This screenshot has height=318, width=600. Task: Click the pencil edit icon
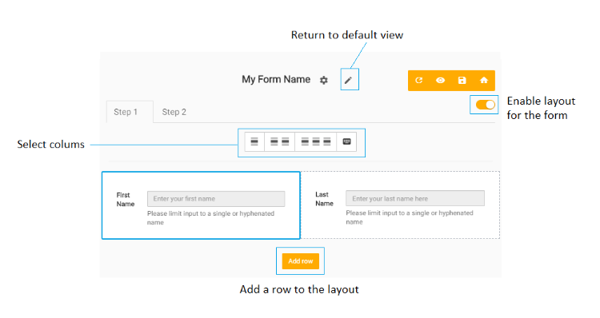point(348,80)
